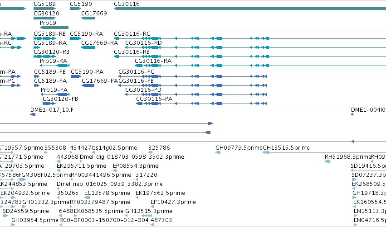Viewport: 386px width, 227px height.
Task: Click protein CG5190-PA label
Action: tap(87, 71)
